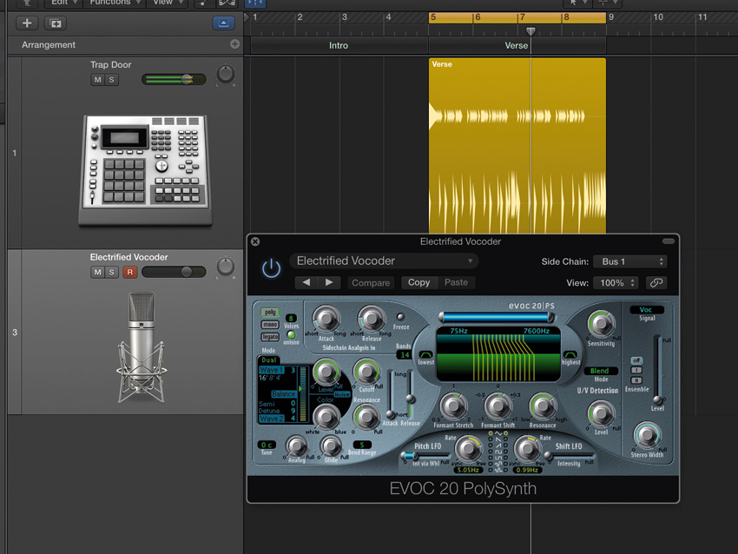The image size is (738, 554).
Task: Select the Verse arrangement marker
Action: 517,46
